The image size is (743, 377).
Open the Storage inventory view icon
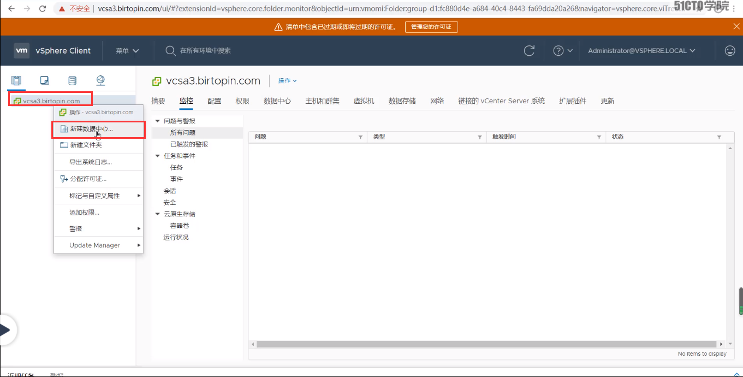click(72, 81)
